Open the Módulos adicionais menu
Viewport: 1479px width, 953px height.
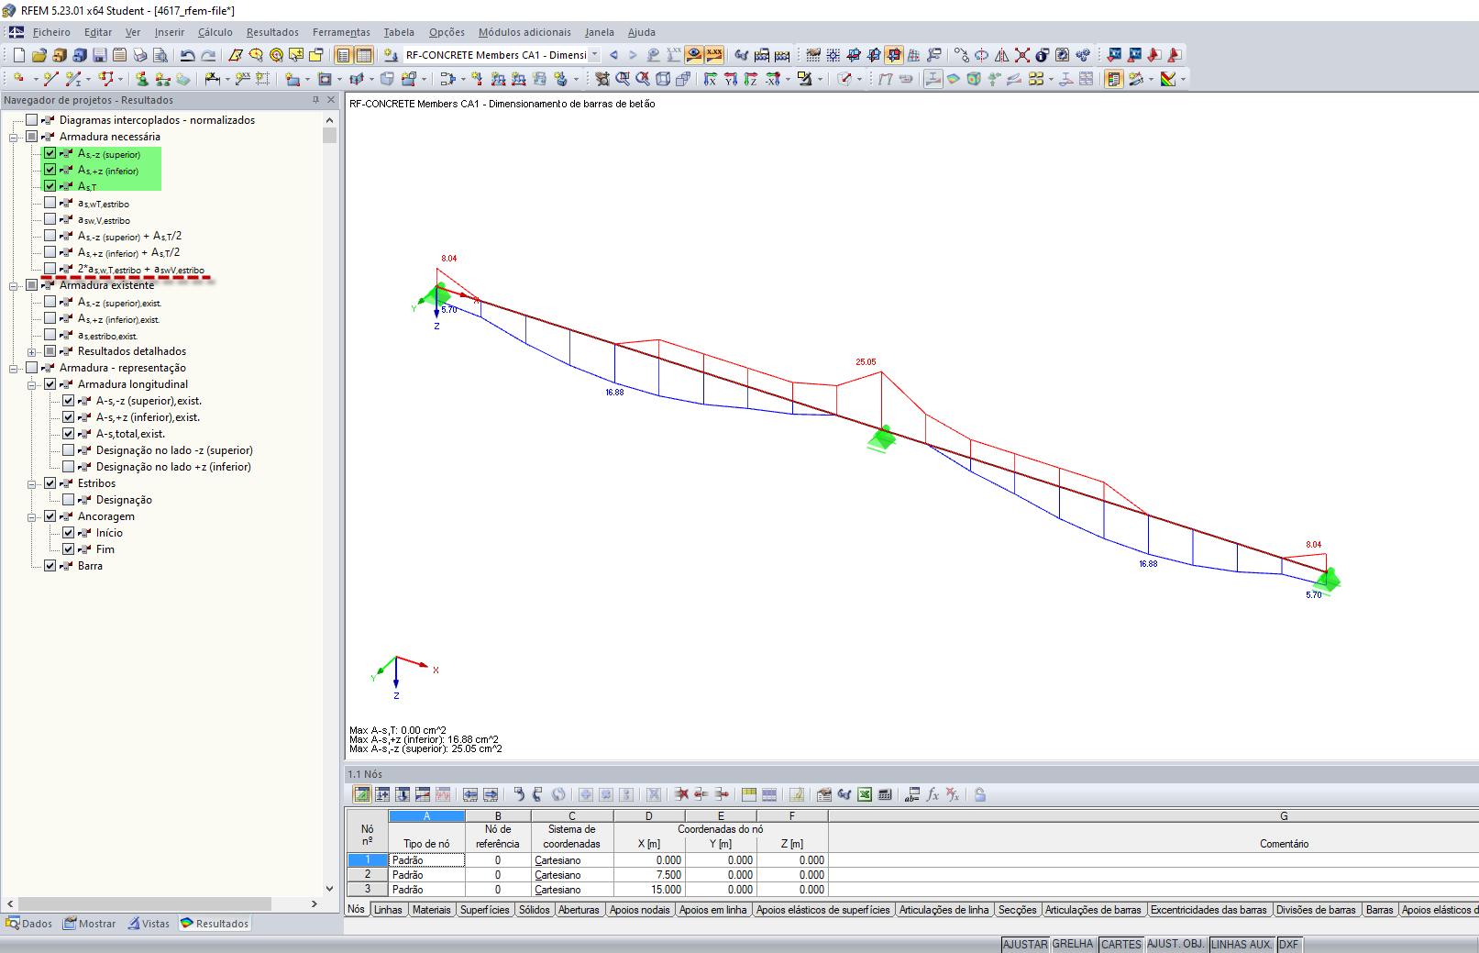(524, 32)
